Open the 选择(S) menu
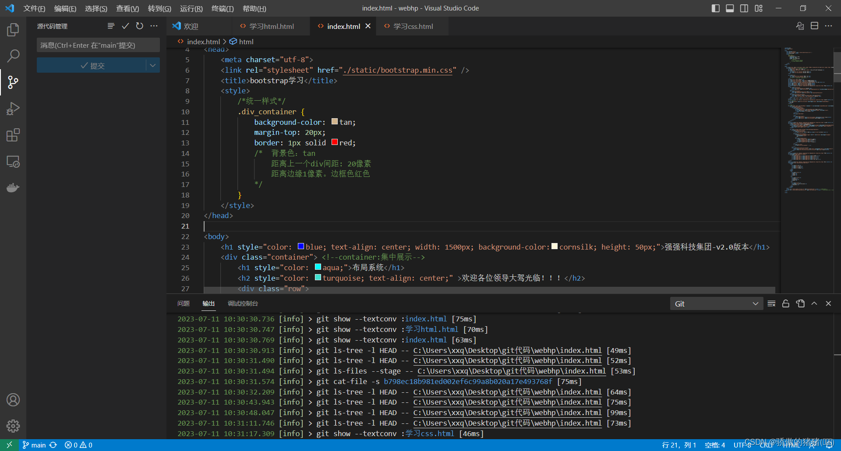 pos(96,8)
